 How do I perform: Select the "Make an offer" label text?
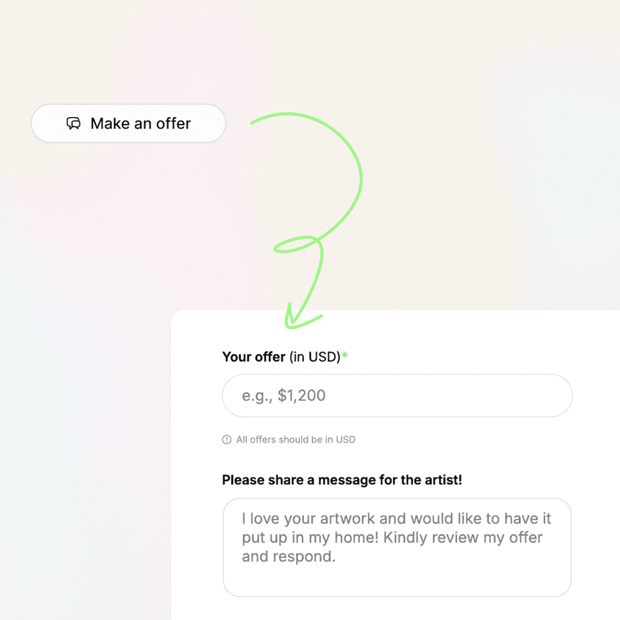(141, 123)
